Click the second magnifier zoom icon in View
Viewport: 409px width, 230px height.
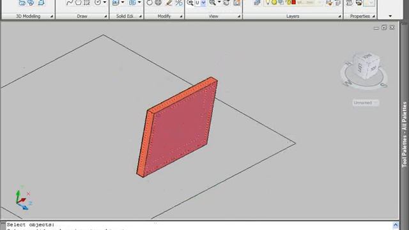(212, 3)
